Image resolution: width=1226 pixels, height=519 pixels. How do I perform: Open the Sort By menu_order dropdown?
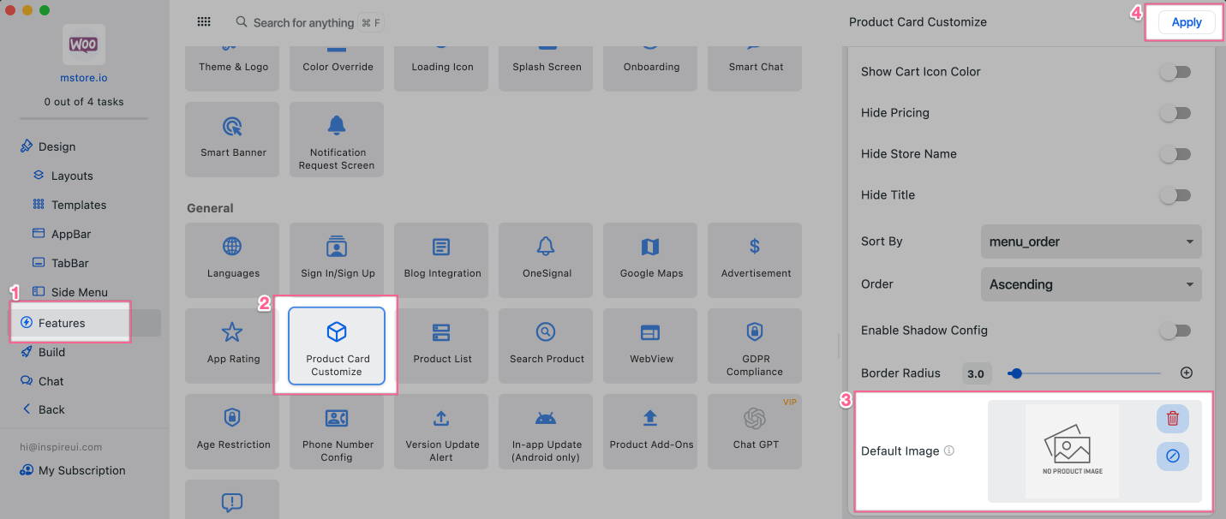click(x=1091, y=242)
